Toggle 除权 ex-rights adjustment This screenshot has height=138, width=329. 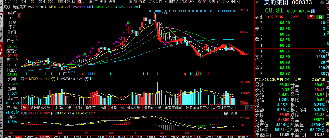[192, 2]
